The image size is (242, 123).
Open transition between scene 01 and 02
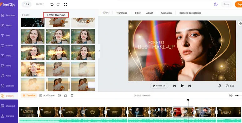(x=38, y=112)
